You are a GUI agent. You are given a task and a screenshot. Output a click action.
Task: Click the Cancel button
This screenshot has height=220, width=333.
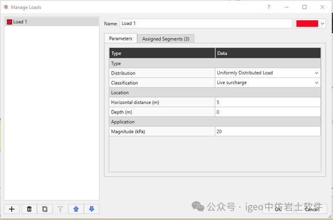tap(312, 209)
